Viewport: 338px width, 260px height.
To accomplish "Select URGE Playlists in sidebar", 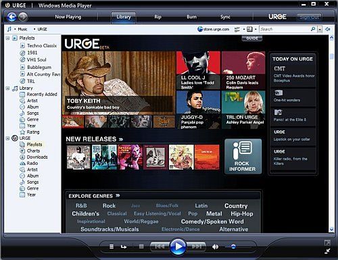I will click(34, 145).
